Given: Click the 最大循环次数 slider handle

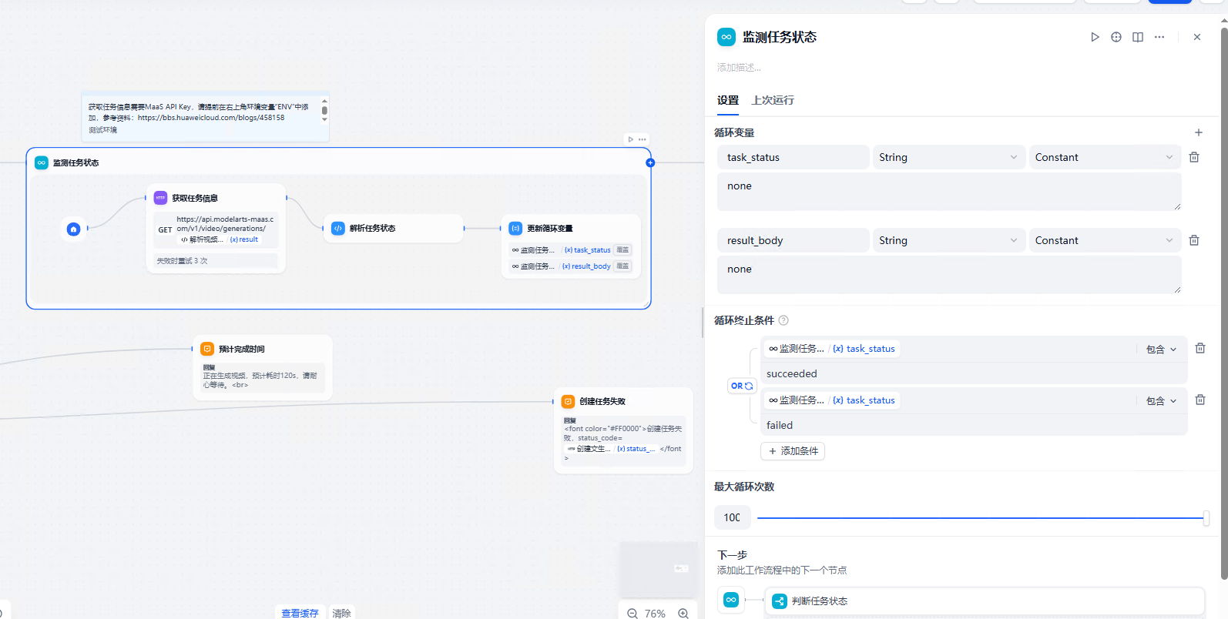Looking at the screenshot, I should coord(1206,518).
